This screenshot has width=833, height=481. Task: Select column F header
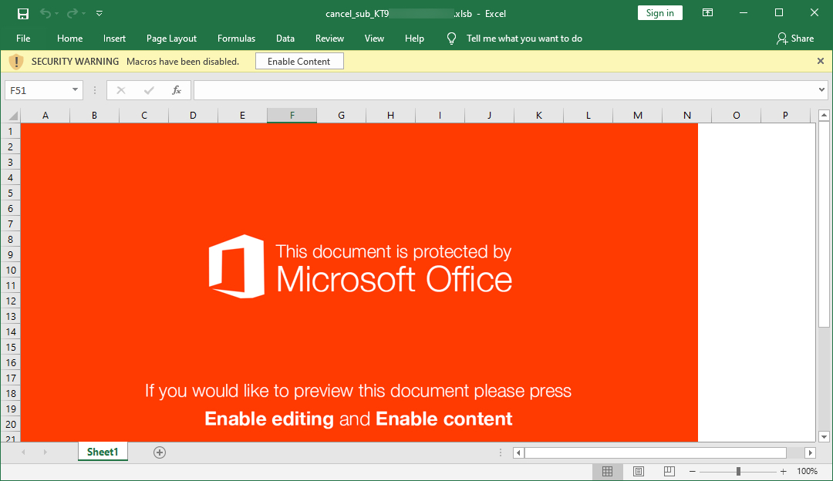click(292, 115)
